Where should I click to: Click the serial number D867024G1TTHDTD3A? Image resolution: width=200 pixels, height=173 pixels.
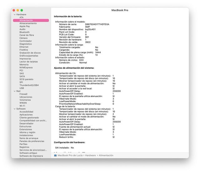tap(97, 24)
